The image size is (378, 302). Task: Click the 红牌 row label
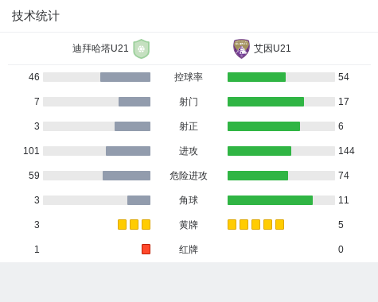click(x=189, y=250)
